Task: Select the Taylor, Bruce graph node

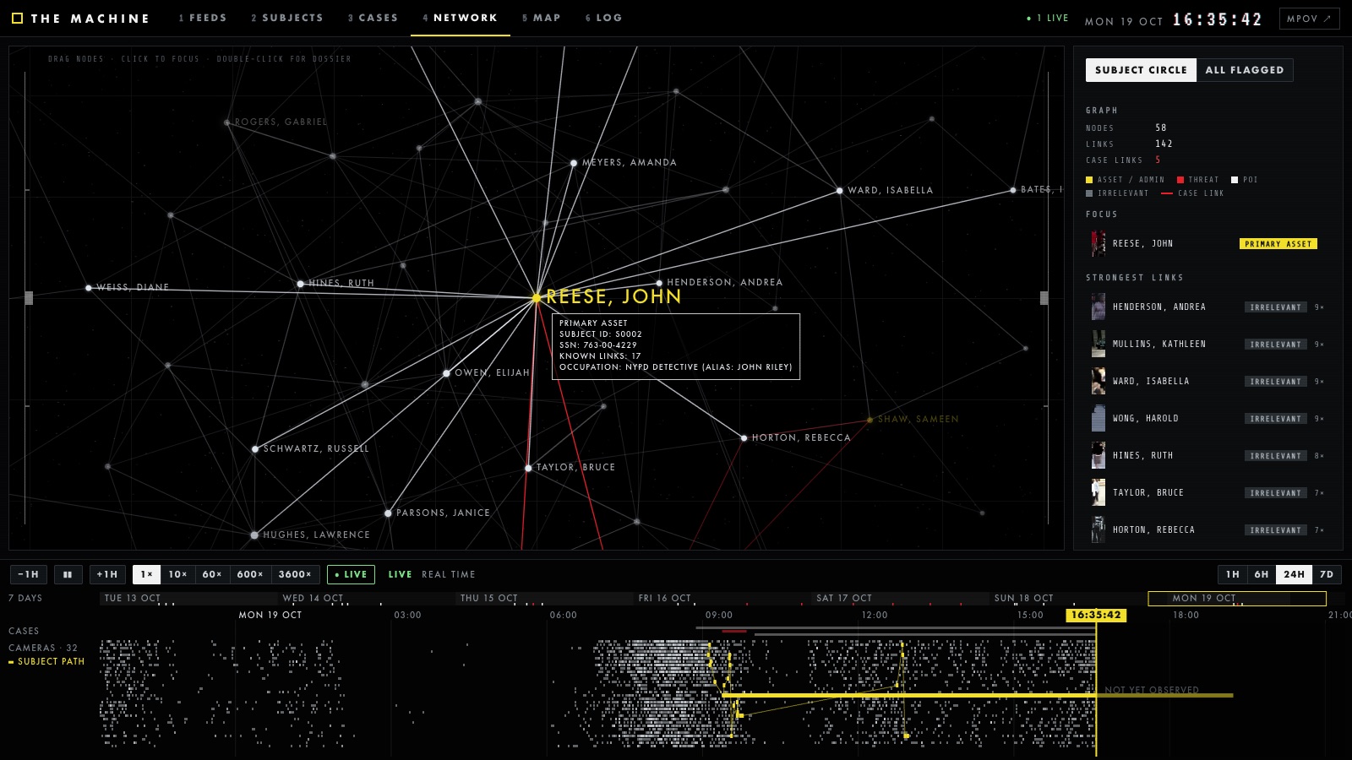Action: click(x=528, y=468)
